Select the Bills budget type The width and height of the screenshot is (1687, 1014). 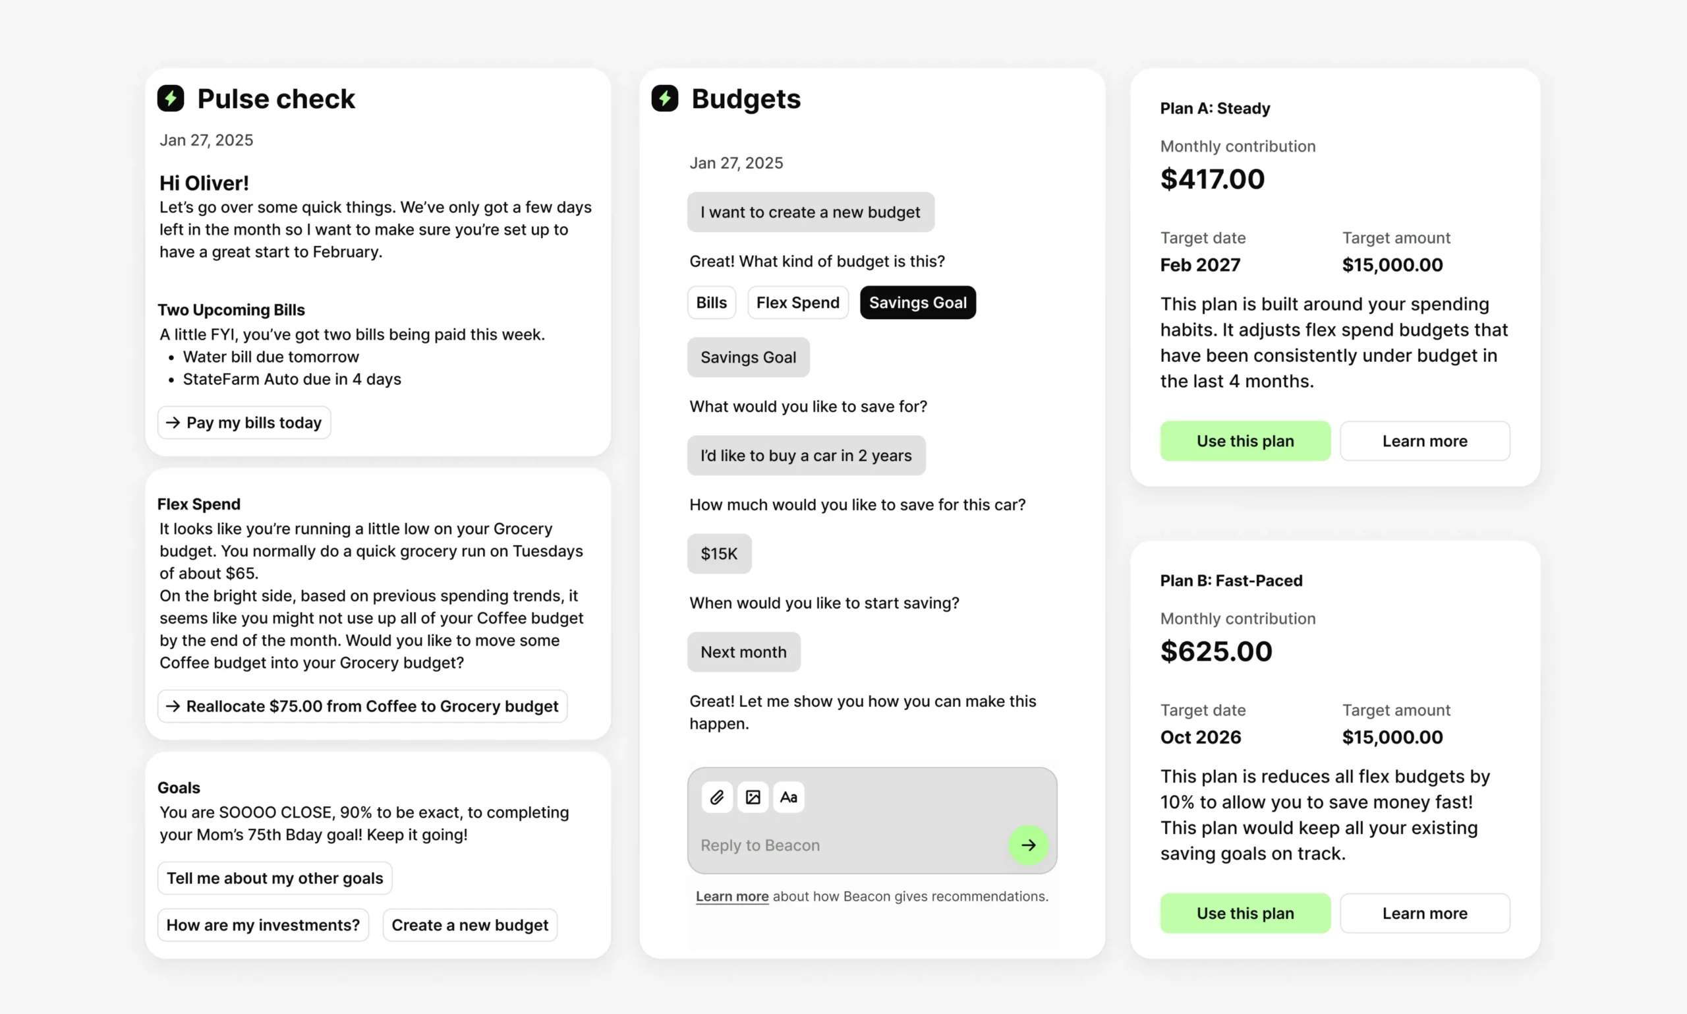pos(711,302)
